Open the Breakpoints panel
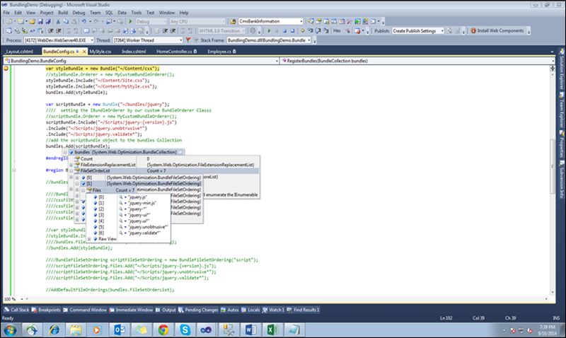 click(x=47, y=310)
